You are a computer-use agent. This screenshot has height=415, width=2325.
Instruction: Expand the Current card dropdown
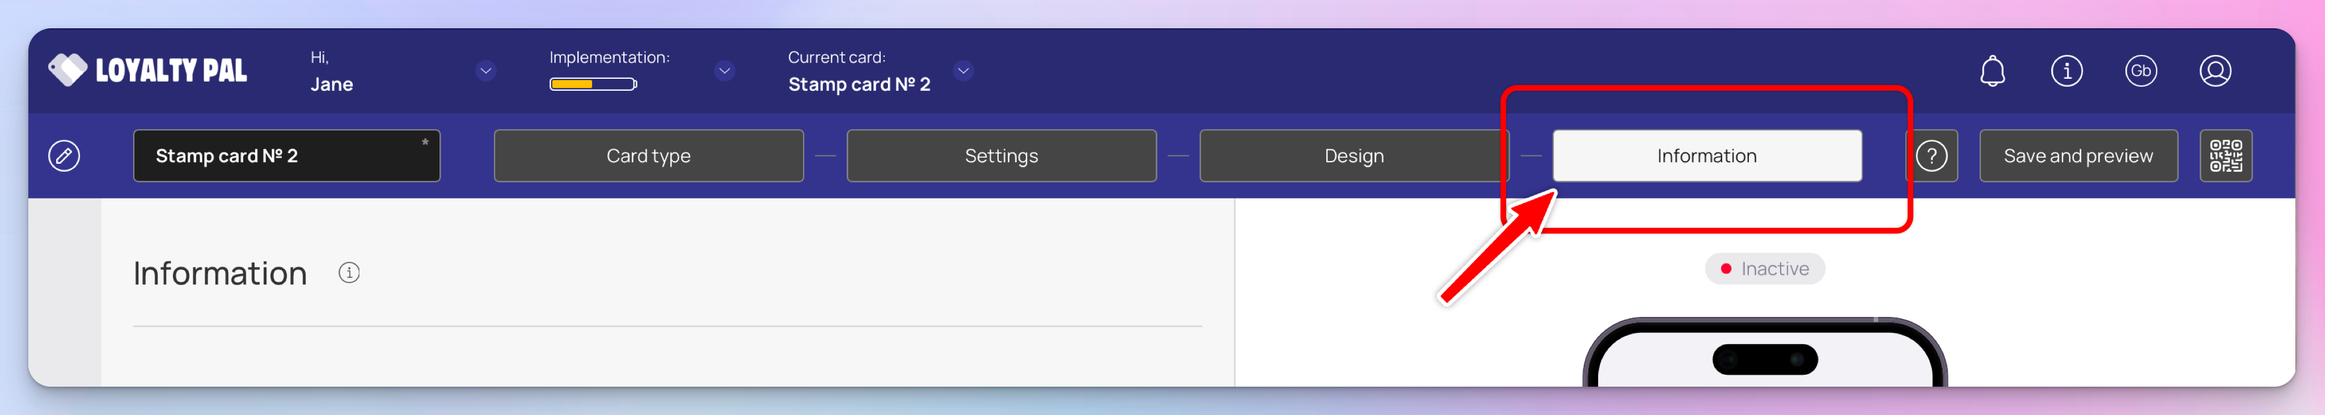(x=963, y=70)
